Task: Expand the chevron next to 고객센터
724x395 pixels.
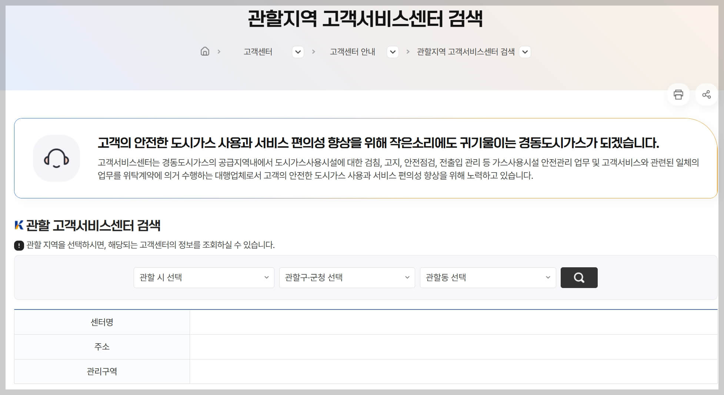Action: 297,52
